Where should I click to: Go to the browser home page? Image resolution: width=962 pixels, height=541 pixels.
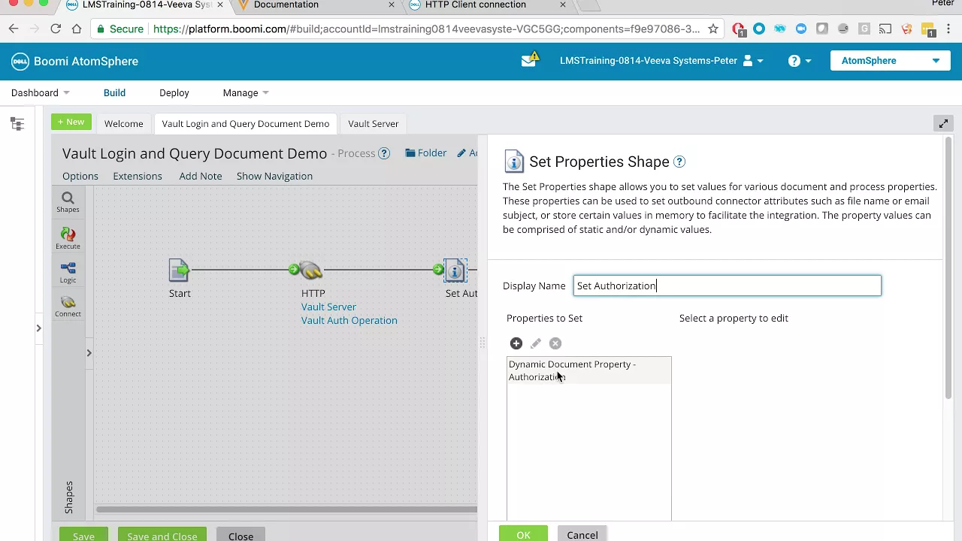(x=77, y=29)
